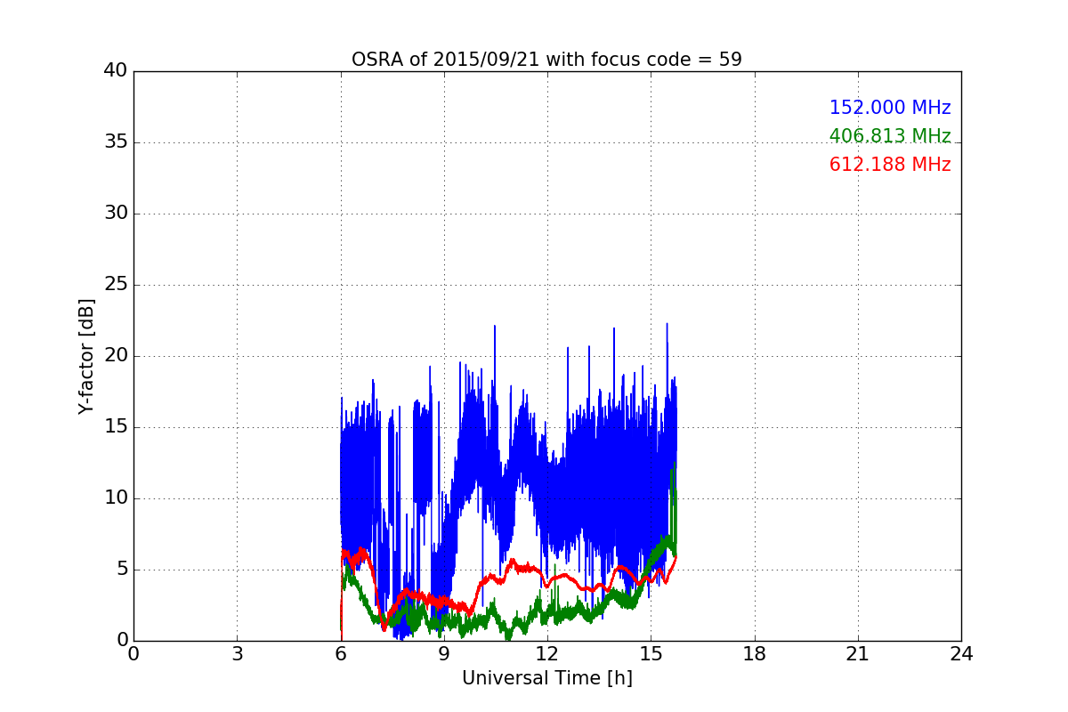
Task: Select the 152.000 MHz legend label
Action: pyautogui.click(x=890, y=108)
